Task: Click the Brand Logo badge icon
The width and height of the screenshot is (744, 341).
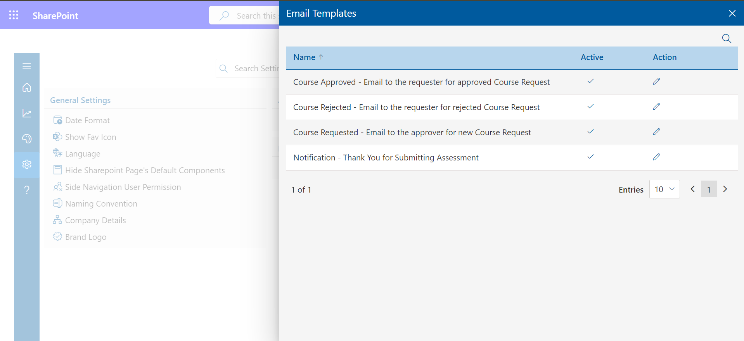Action: tap(57, 236)
